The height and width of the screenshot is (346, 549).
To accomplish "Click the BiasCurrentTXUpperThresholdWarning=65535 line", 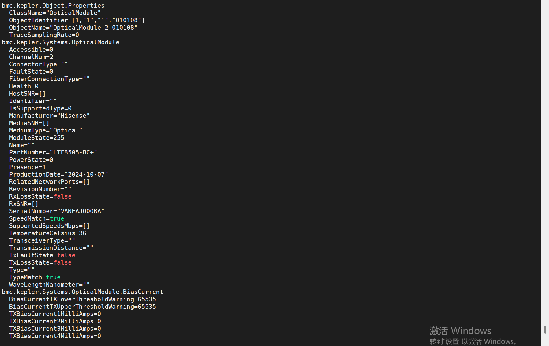I will tap(82, 307).
